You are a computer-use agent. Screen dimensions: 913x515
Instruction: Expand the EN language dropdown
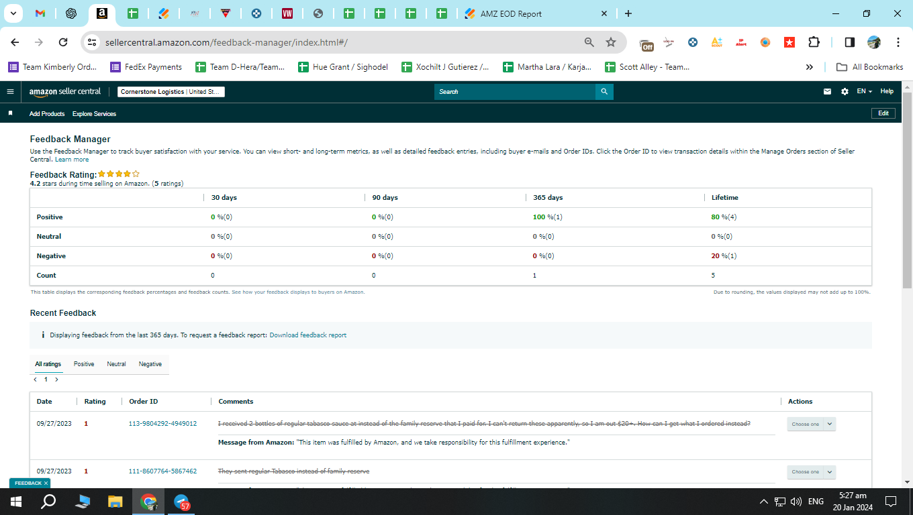click(x=865, y=91)
